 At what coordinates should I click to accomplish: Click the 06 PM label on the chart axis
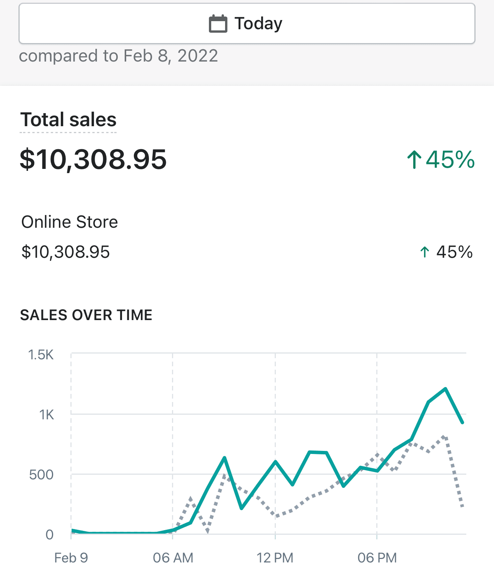pyautogui.click(x=377, y=557)
